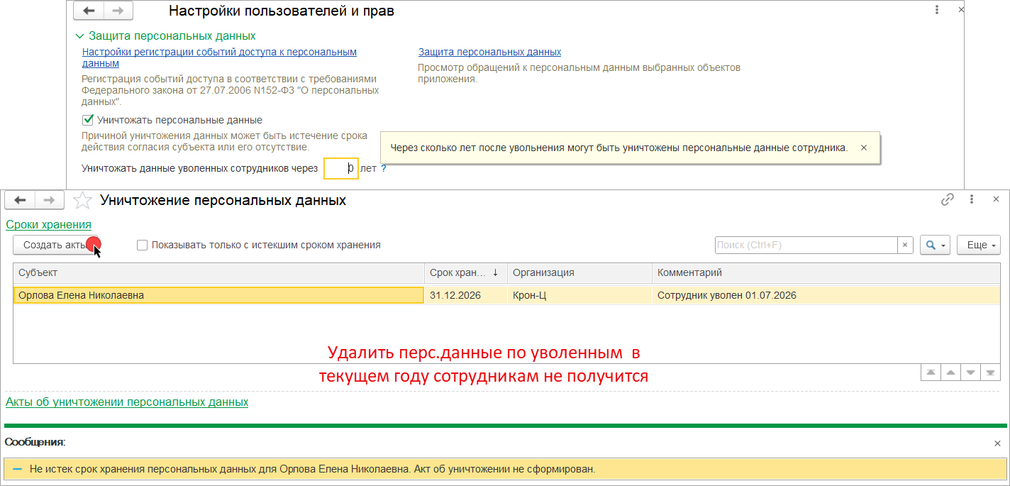Click the message about Орлова's unexpired storage period
The height and width of the screenshot is (486, 1010).
505,469
